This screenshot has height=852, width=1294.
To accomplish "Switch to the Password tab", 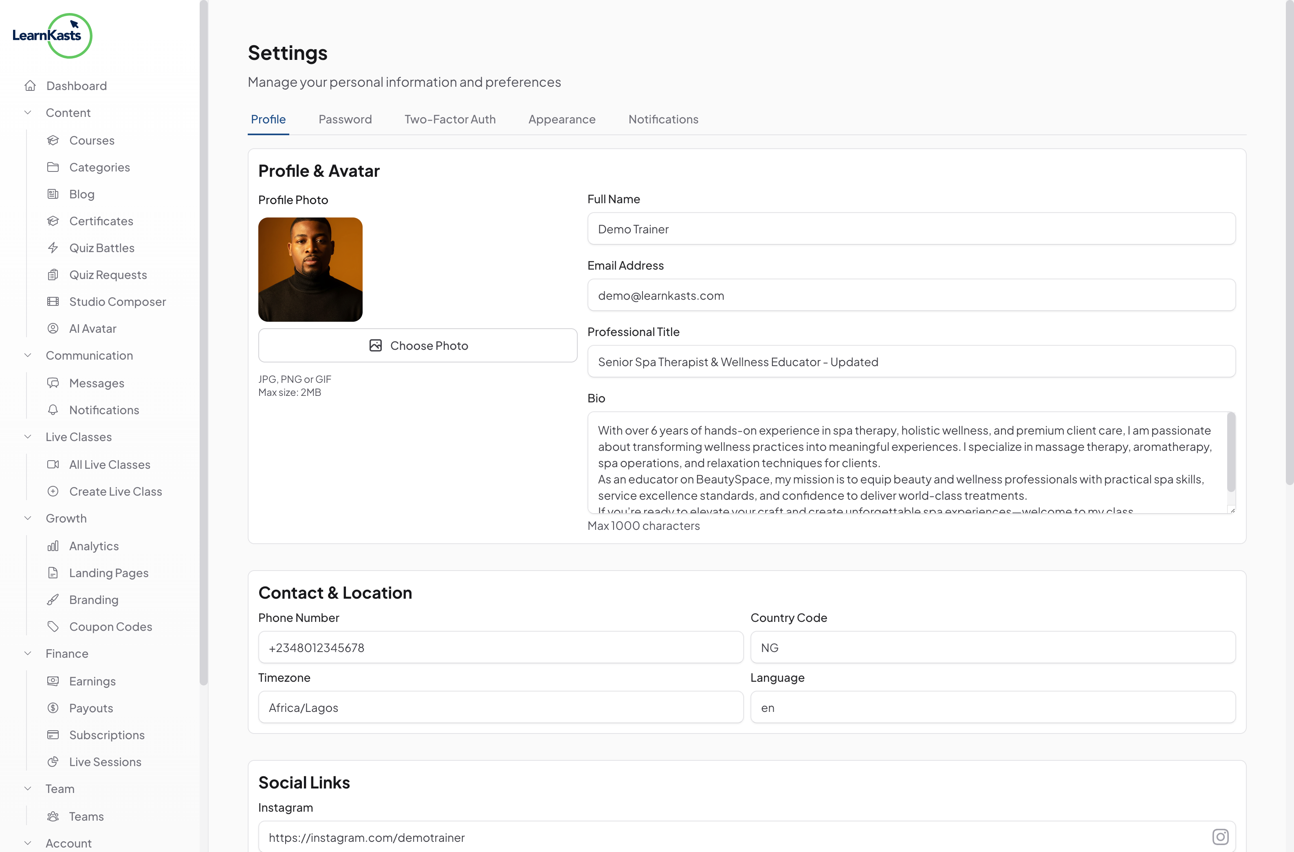I will (345, 119).
